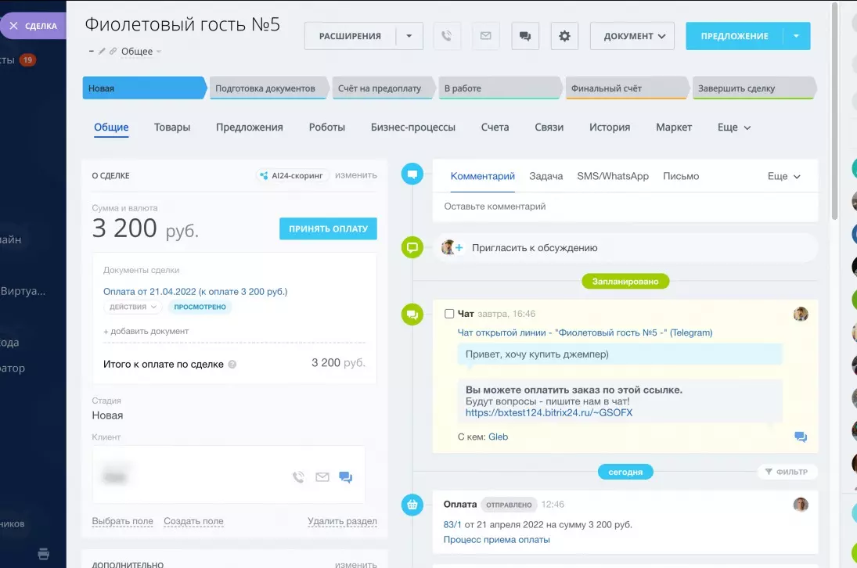Click the email envelope icon in header
The height and width of the screenshot is (568, 857).
coord(486,36)
